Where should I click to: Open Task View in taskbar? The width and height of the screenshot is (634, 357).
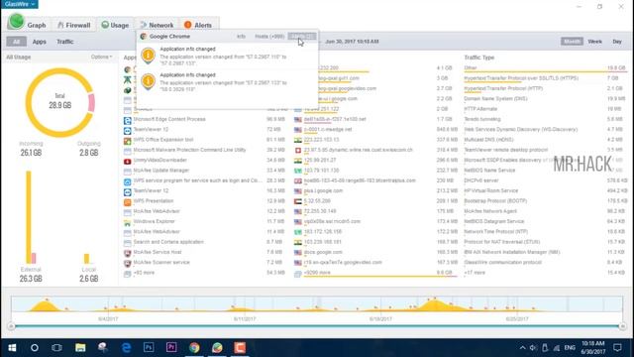57,348
